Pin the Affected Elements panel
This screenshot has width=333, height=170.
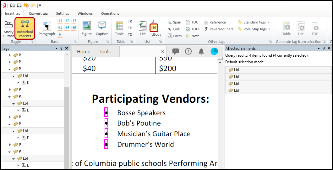(324, 49)
